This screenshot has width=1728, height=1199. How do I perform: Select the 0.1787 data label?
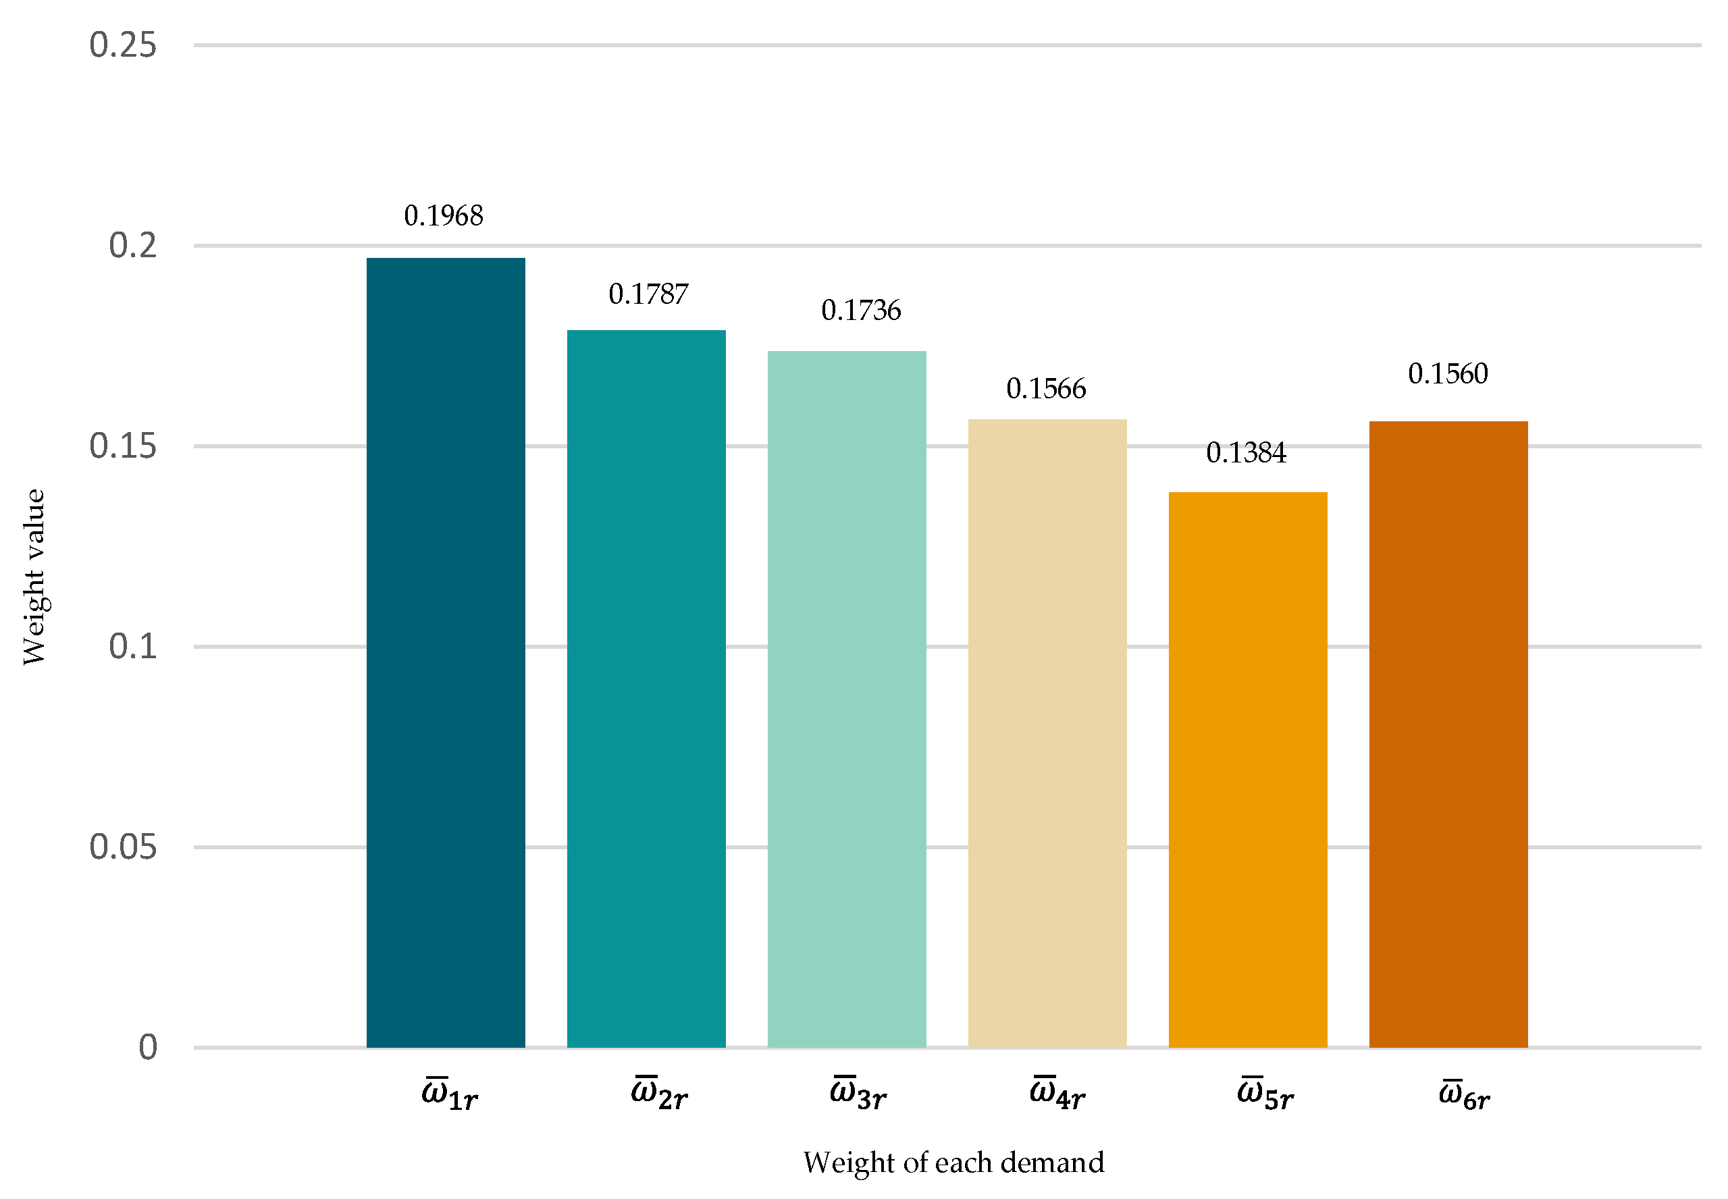[648, 294]
